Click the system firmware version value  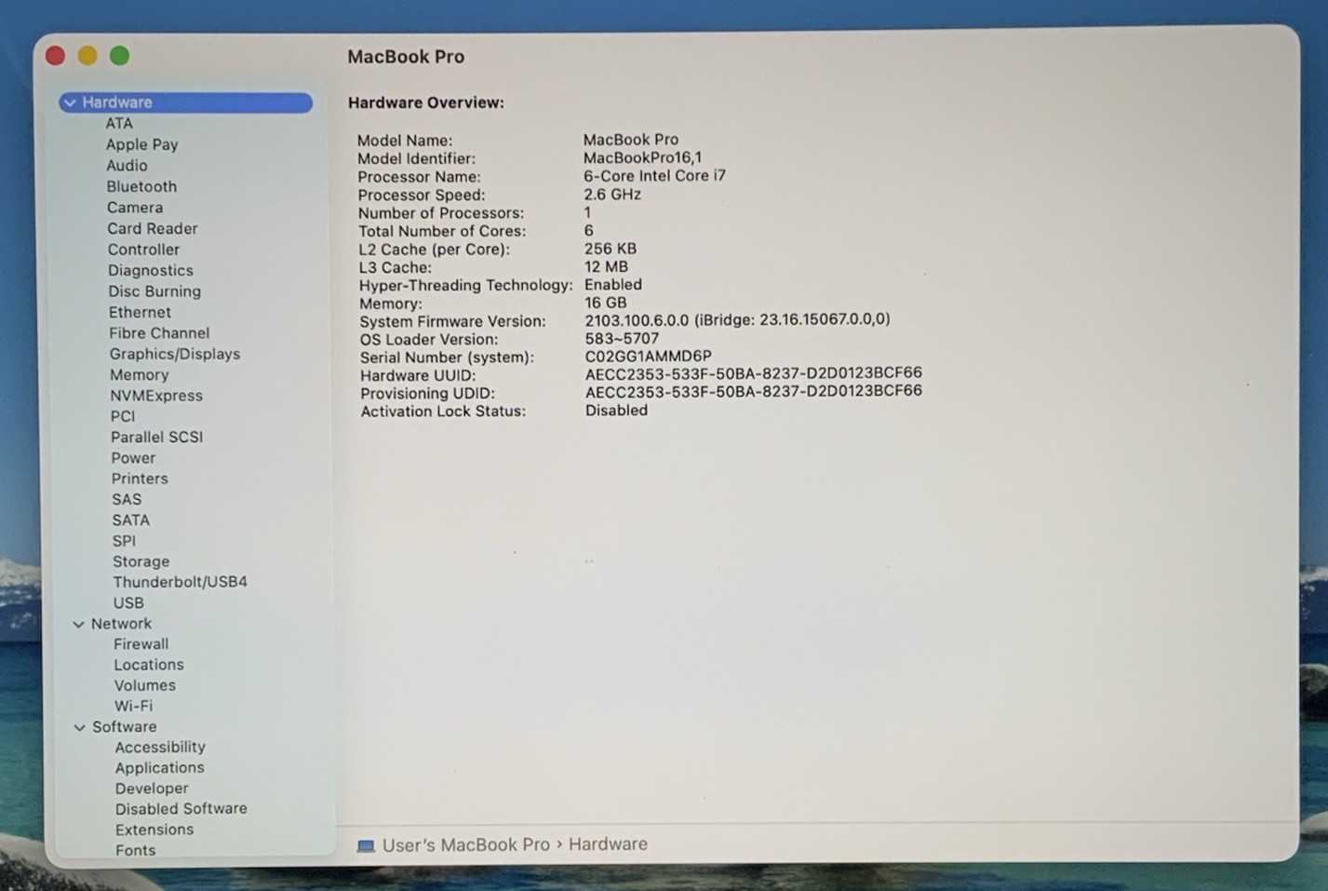point(737,319)
